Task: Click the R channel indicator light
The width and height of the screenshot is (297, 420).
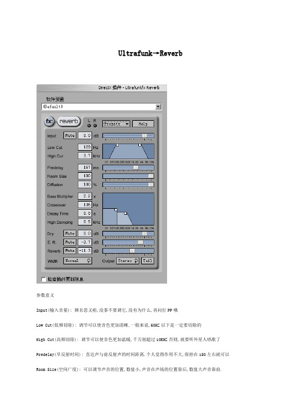Action: point(95,126)
